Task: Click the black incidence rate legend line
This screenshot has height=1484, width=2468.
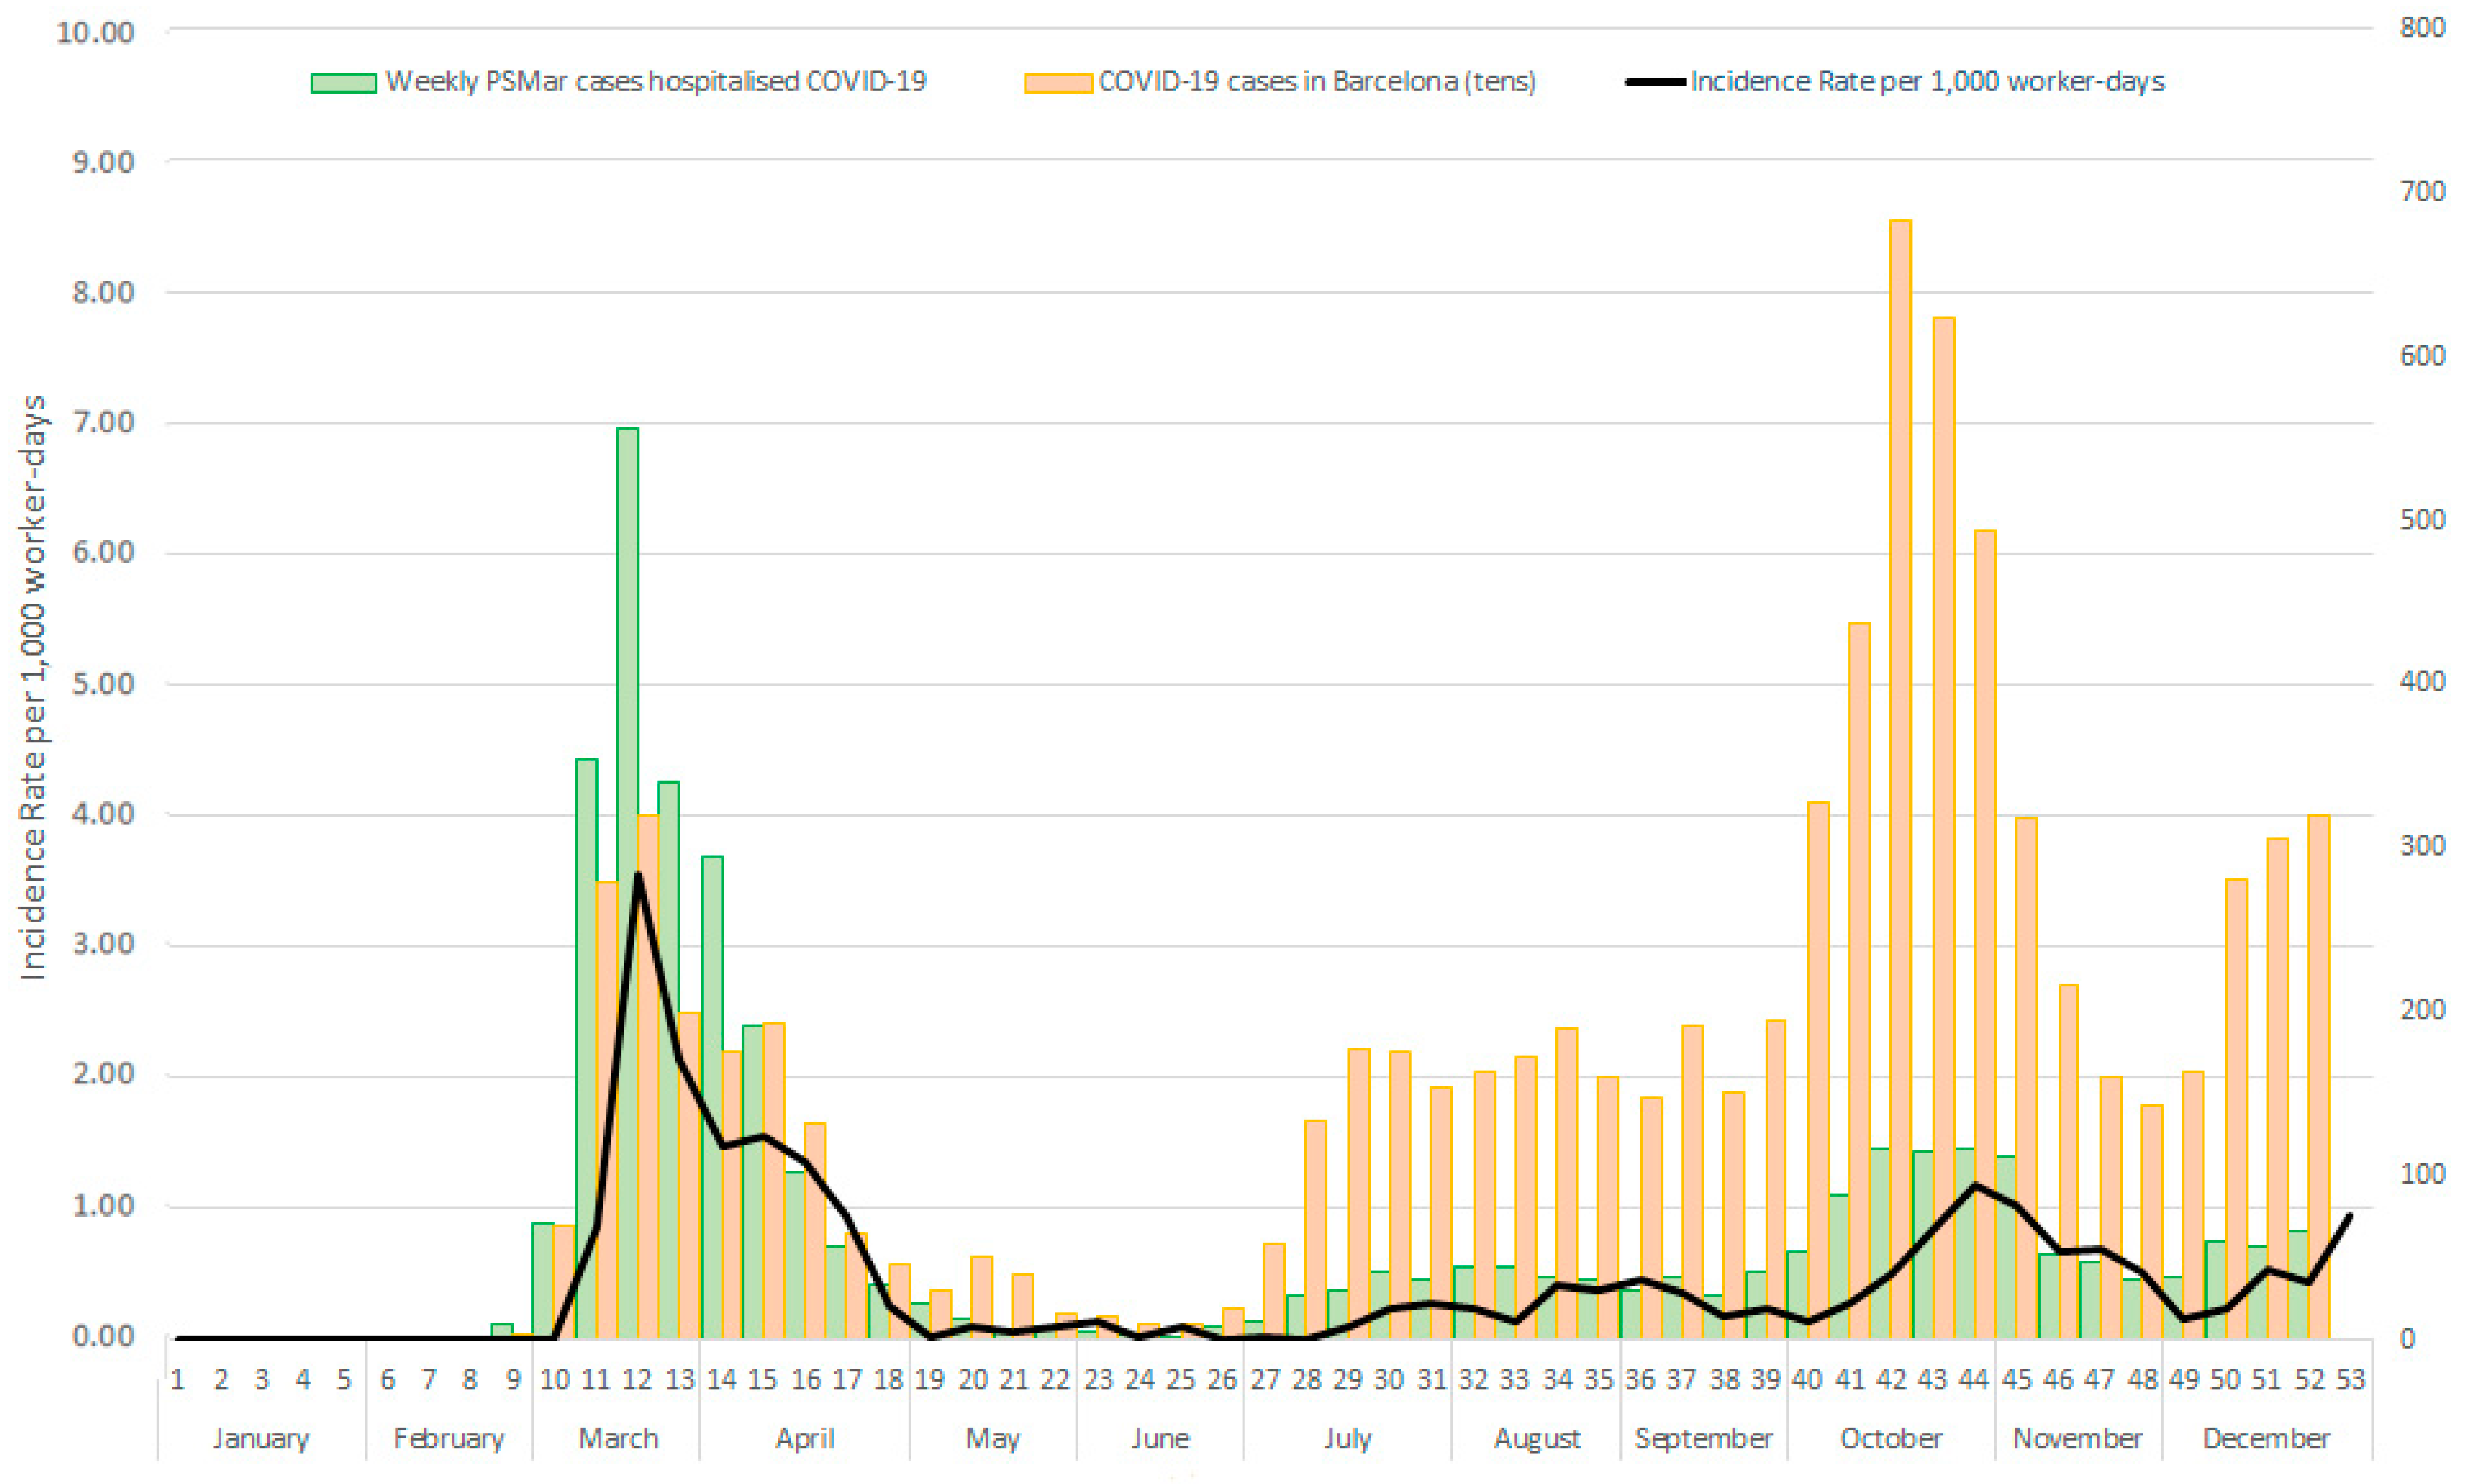Action: pyautogui.click(x=1655, y=82)
